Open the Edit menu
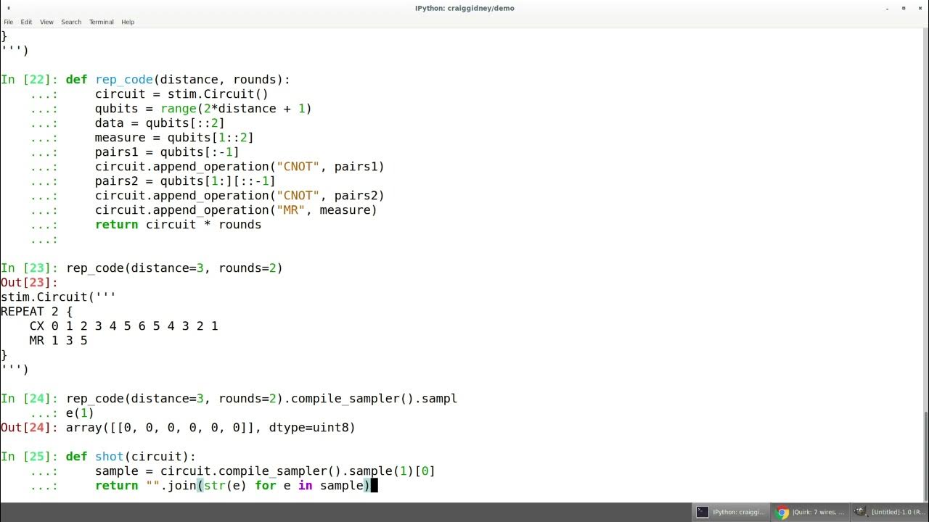The width and height of the screenshot is (929, 522). click(26, 22)
